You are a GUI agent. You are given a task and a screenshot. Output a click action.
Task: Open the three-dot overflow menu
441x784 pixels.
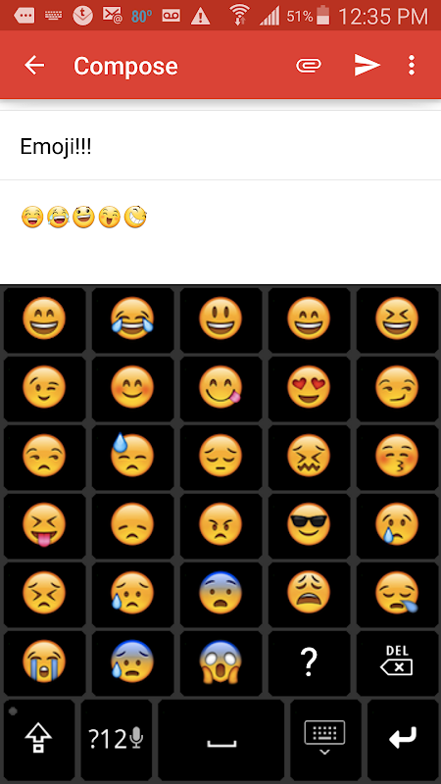click(x=411, y=66)
